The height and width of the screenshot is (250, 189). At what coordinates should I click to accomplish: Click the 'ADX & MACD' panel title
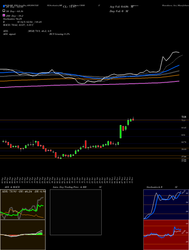coord(12,187)
